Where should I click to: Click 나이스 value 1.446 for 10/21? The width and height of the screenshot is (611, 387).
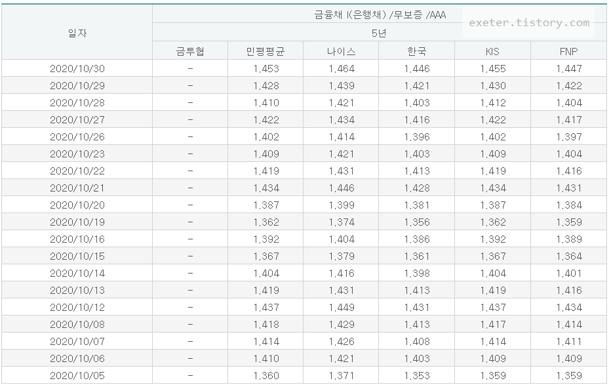point(342,188)
